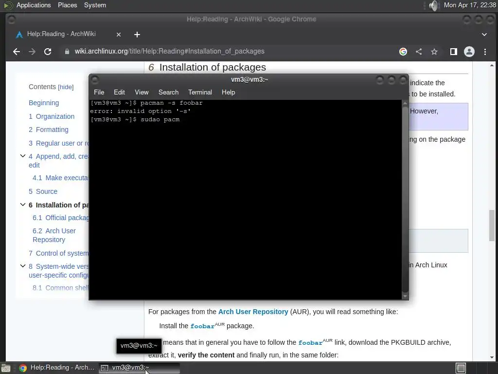Click the show desktop icon in the bottom panel

coord(6,368)
